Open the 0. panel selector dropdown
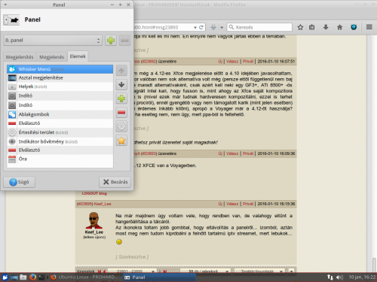The image size is (377, 282). point(53,41)
